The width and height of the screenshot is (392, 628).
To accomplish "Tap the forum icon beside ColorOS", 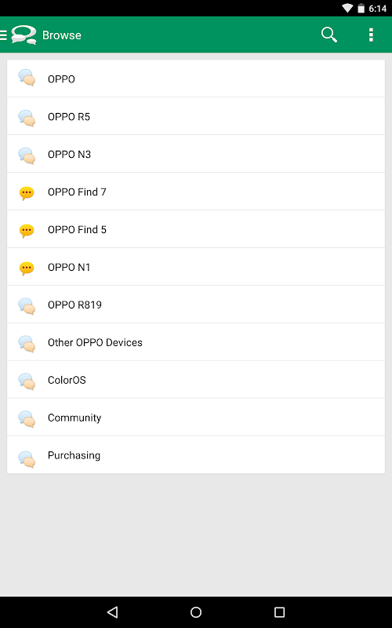I will coord(27,382).
